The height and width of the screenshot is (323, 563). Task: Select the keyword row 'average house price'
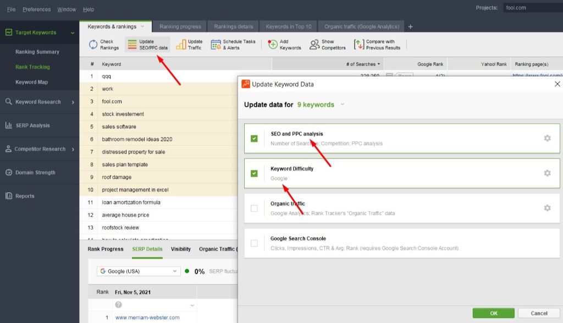(158, 215)
